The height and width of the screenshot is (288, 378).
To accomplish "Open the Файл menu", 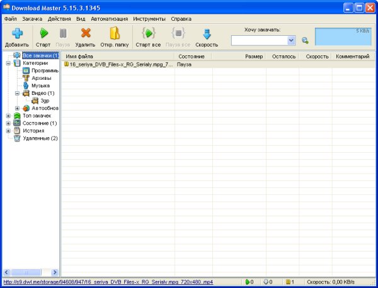I will [x=11, y=19].
